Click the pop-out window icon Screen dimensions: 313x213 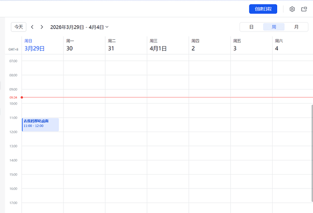(x=304, y=9)
